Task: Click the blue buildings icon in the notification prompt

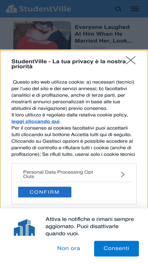Action: pyautogui.click(x=24, y=227)
